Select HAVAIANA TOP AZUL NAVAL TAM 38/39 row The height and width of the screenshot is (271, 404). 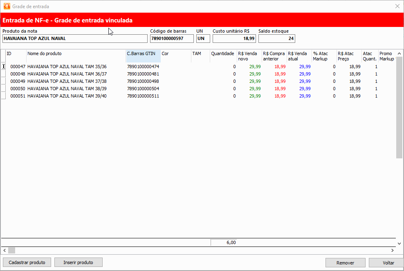click(x=67, y=89)
